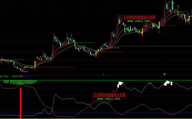Click the first white block cluster in indicator
Viewport: 192px width, 119px height.
[x=120, y=84]
